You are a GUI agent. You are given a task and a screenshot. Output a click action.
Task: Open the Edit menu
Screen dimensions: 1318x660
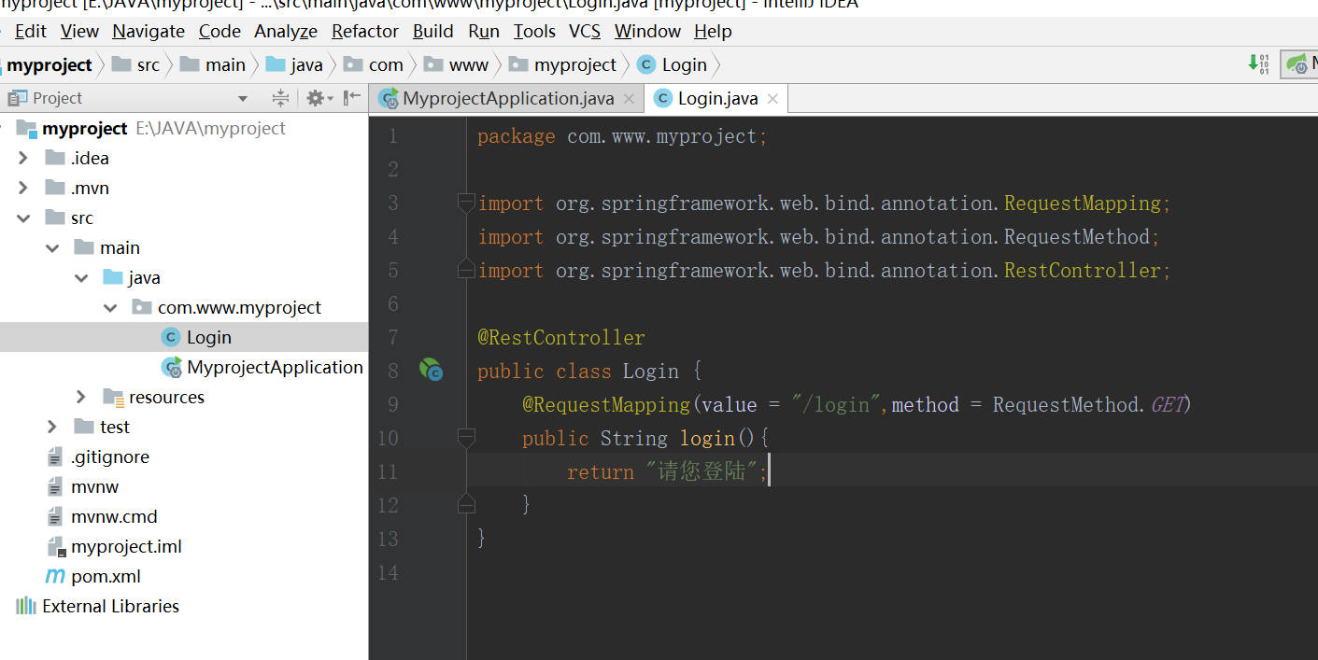coord(31,31)
